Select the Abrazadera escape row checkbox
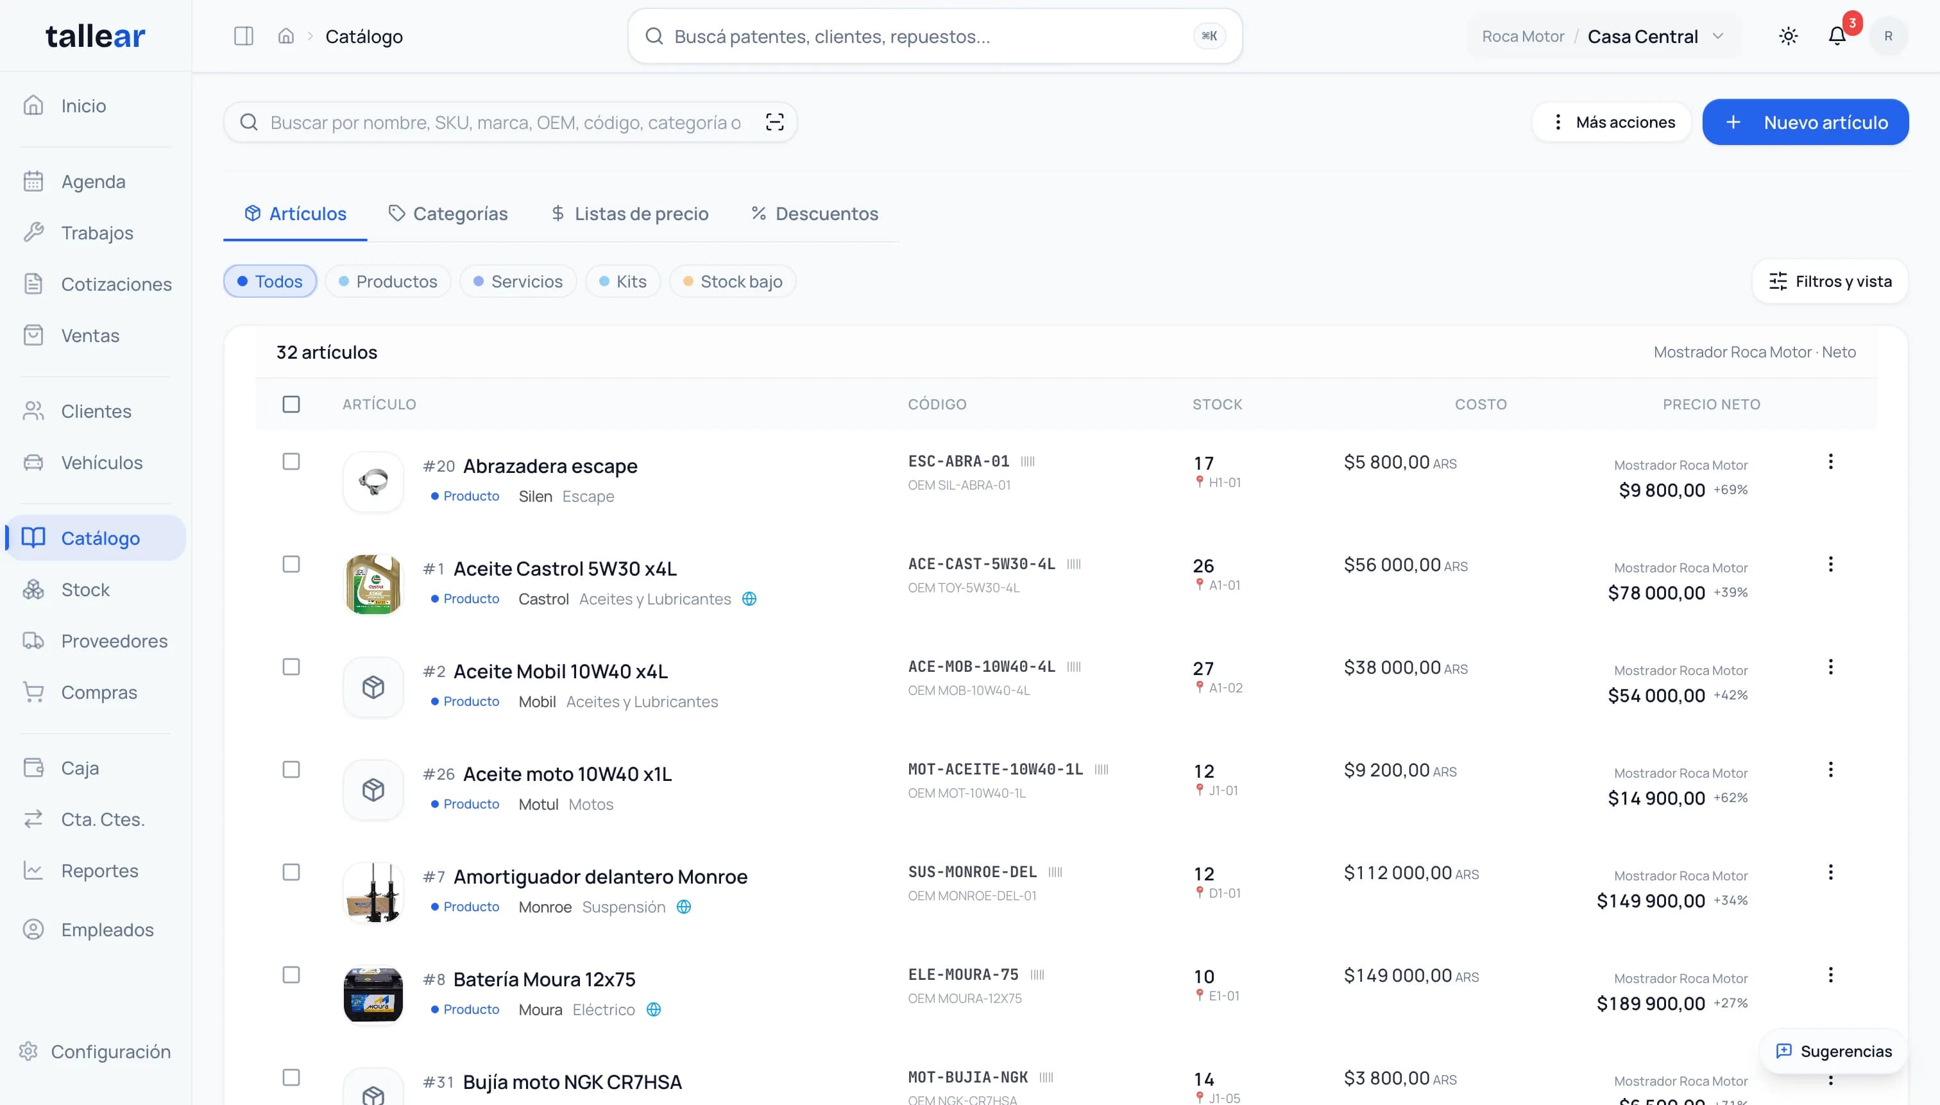Screen dimensions: 1940x1105 [x=291, y=461]
